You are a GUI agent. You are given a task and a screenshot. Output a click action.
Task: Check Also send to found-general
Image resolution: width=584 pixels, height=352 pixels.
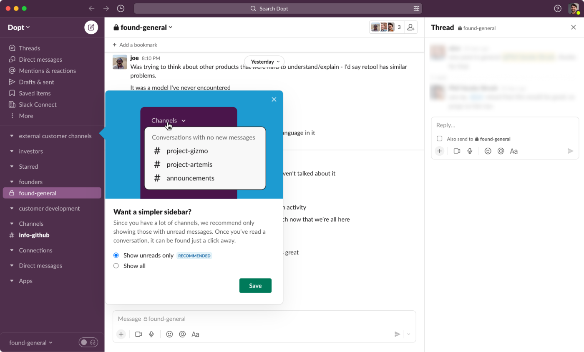coord(440,139)
